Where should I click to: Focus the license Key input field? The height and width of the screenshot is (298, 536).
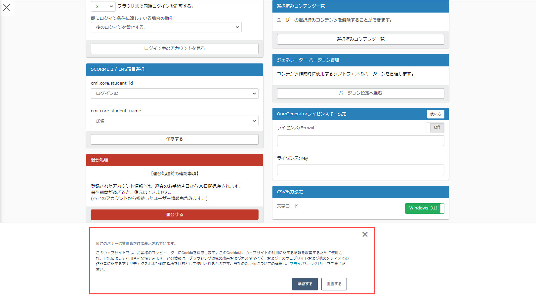pyautogui.click(x=360, y=170)
